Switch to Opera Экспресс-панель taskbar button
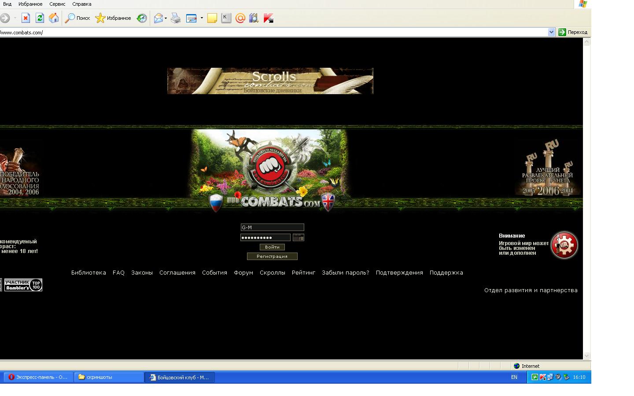This screenshot has height=396, width=634. coord(38,377)
